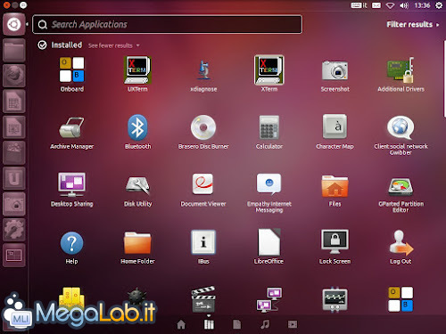Open Document Viewer

[203, 190]
